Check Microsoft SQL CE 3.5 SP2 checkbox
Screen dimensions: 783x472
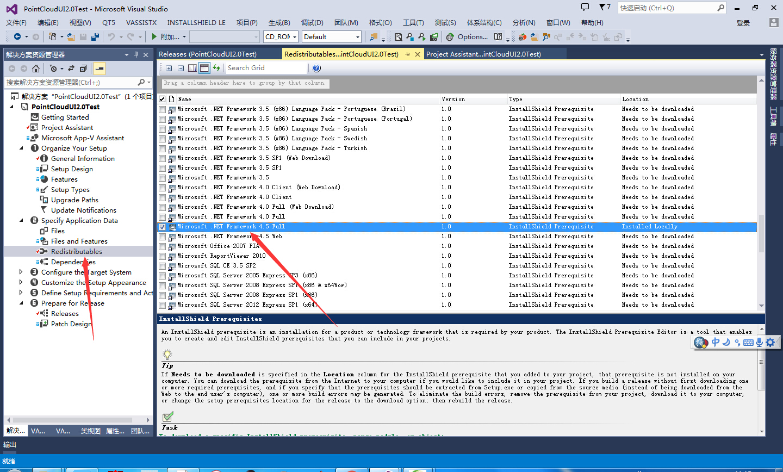pyautogui.click(x=162, y=266)
